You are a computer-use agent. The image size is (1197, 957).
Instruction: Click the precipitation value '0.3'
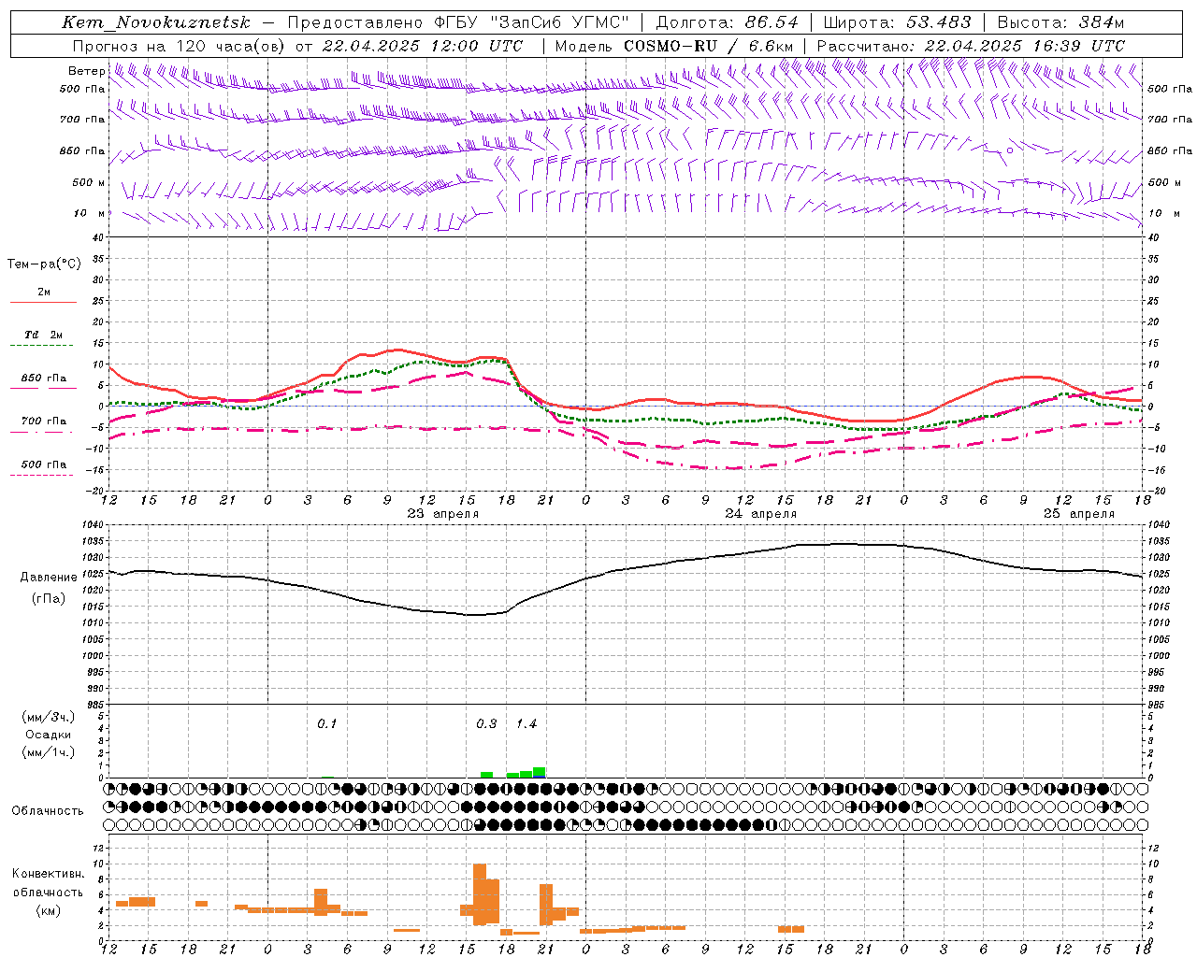coord(486,724)
